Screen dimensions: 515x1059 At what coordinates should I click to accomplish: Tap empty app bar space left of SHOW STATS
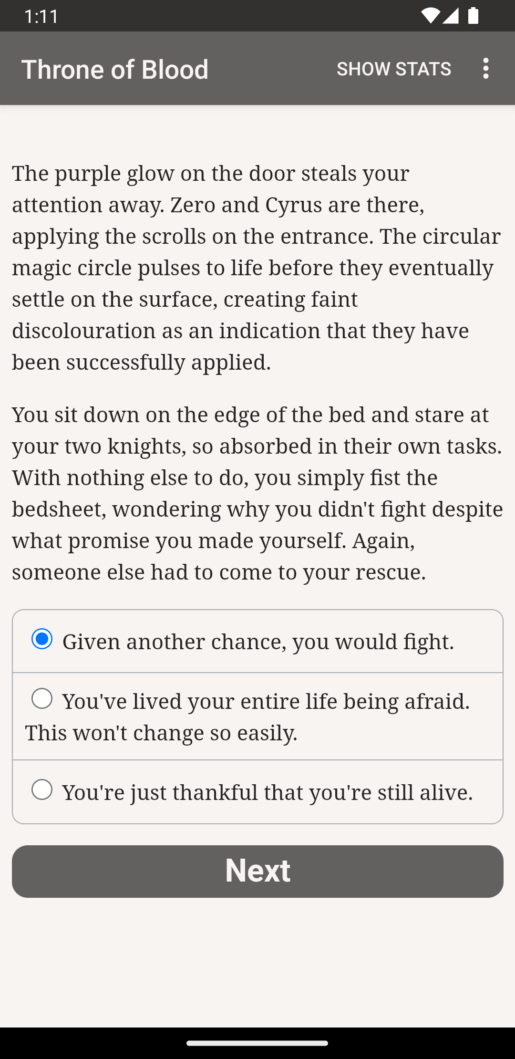272,69
